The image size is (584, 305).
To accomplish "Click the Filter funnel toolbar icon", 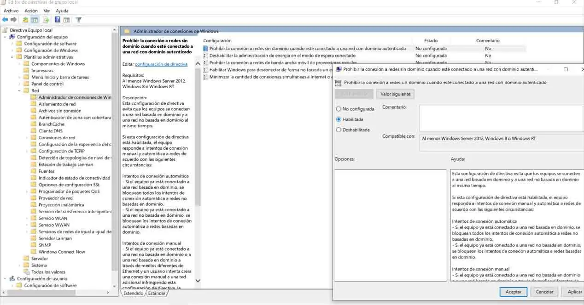I will point(79,20).
